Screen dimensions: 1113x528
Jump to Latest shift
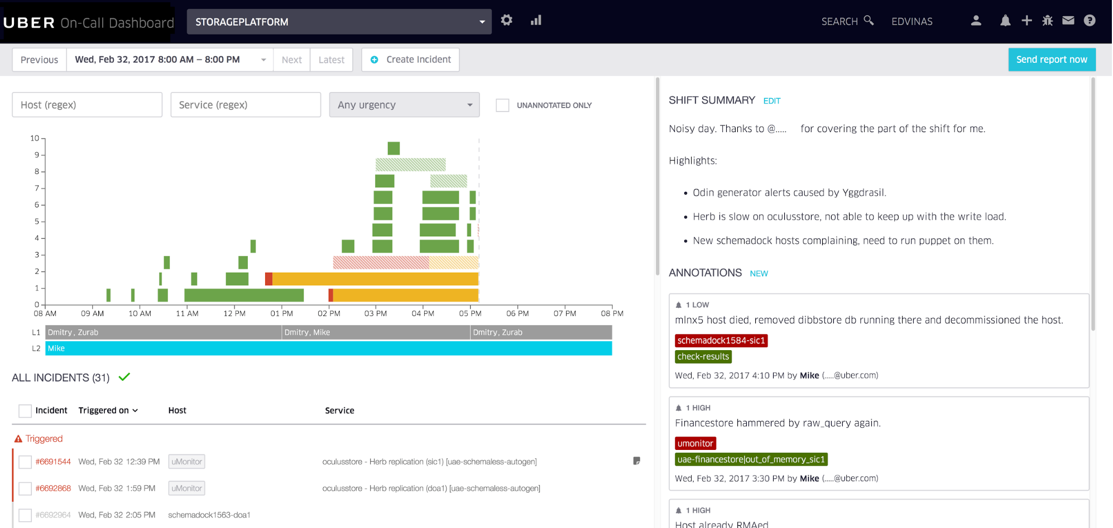pyautogui.click(x=332, y=60)
